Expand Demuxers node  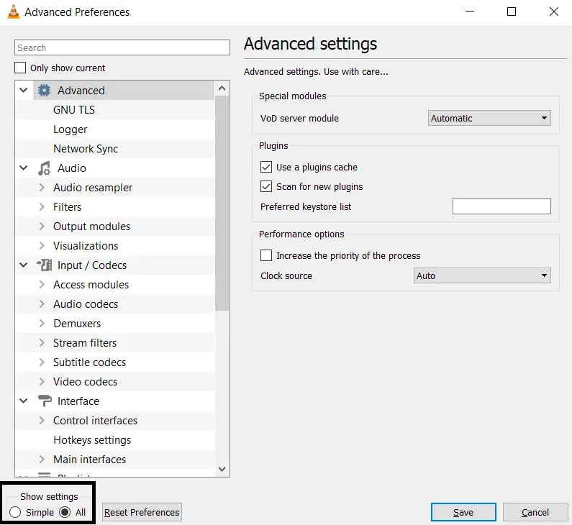pos(42,324)
